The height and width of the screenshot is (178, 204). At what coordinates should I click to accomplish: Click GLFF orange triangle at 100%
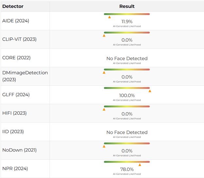[x=150, y=91]
